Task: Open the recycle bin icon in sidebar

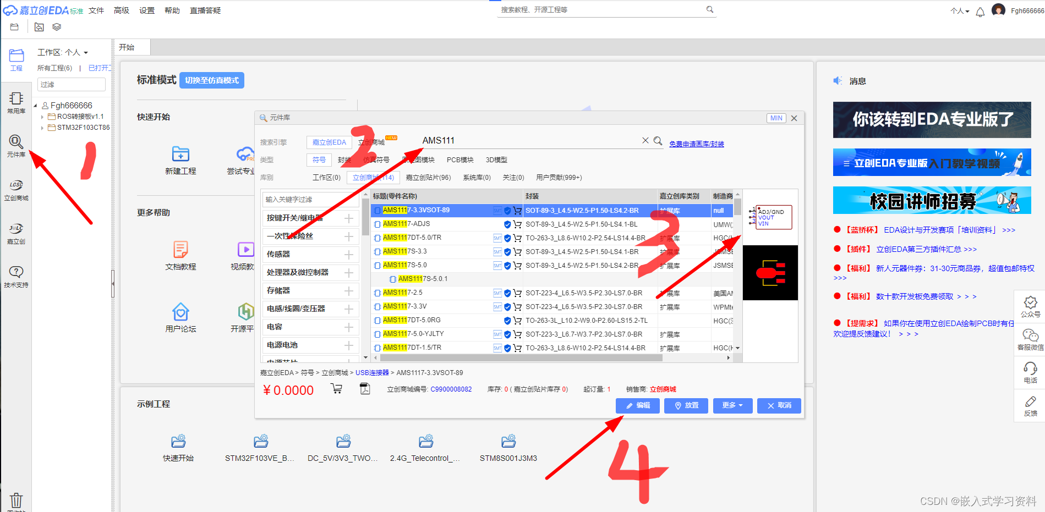Action: pos(17,500)
